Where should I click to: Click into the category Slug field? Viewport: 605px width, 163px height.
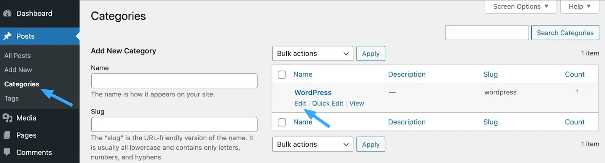(174, 125)
